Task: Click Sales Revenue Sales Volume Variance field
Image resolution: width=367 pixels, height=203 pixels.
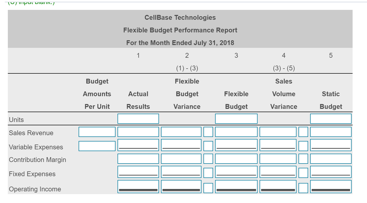Action: pyautogui.click(x=278, y=132)
